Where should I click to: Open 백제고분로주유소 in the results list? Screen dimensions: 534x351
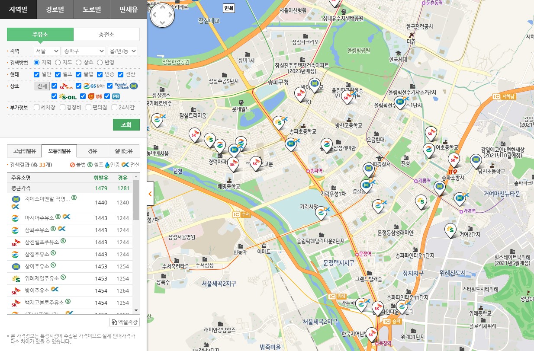44,303
